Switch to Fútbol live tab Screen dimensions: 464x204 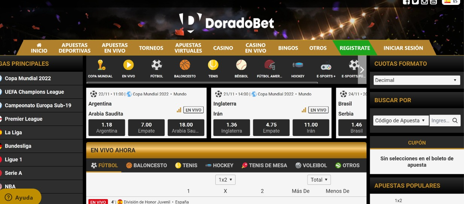tap(104, 165)
